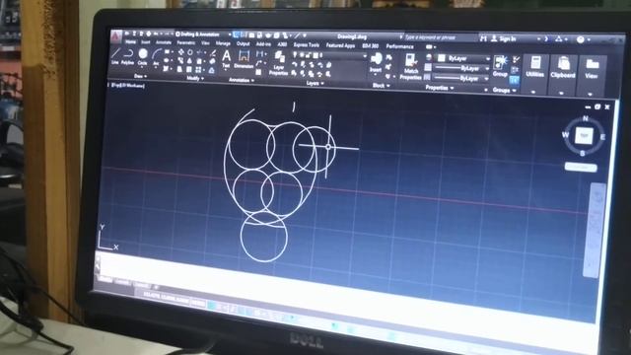Activate the Erase tool
The height and width of the screenshot is (355, 631).
pos(213,53)
